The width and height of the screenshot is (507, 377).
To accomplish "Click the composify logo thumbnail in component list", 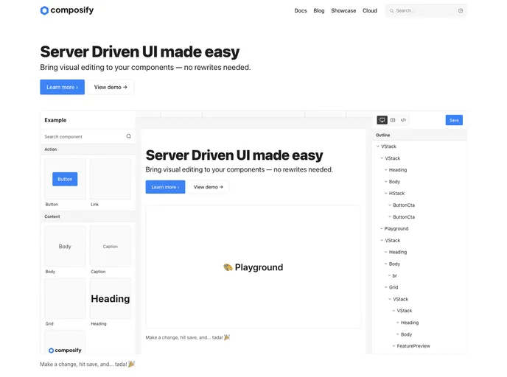I will click(x=65, y=342).
